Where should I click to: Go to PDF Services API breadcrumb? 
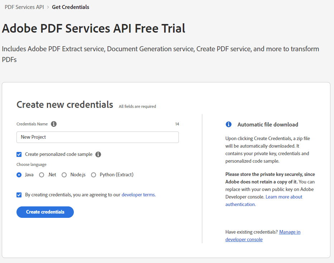pos(24,7)
